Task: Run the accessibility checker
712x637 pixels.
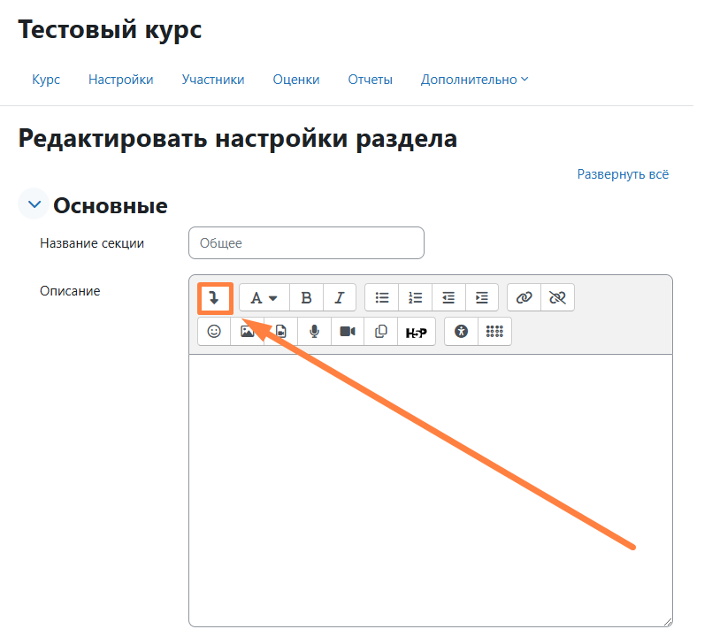Action: pos(461,332)
